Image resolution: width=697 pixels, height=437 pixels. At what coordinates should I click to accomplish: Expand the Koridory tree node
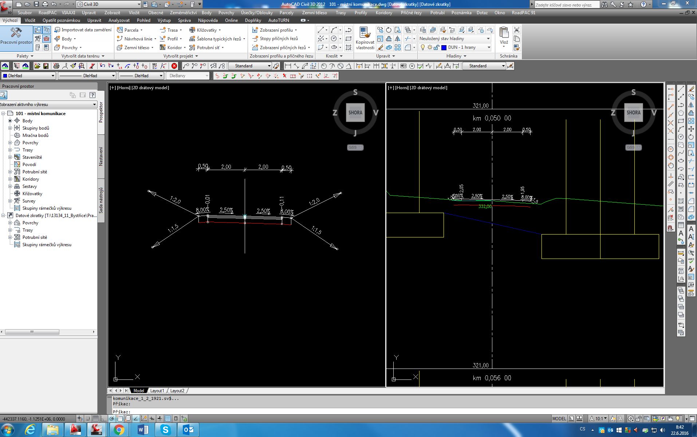[10, 179]
